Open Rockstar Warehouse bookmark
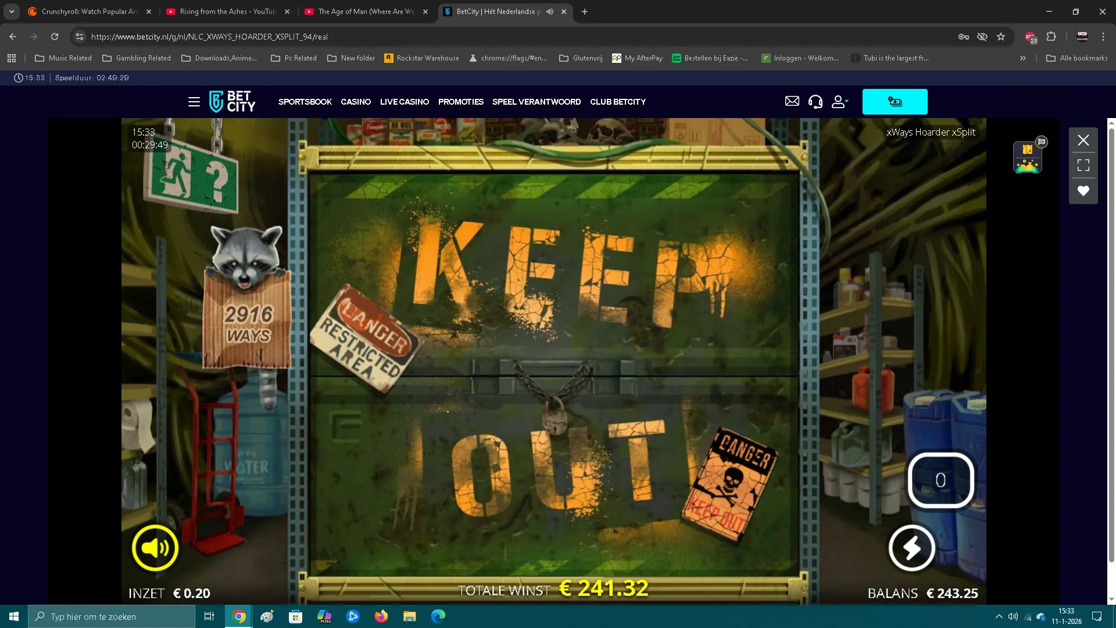The image size is (1116, 628). [x=421, y=58]
